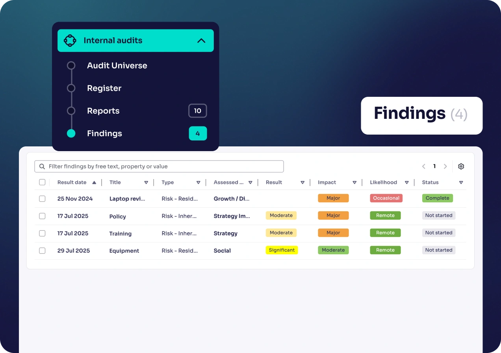This screenshot has height=353, width=501.
Task: Select Register from the sidebar menu
Action: (x=104, y=88)
